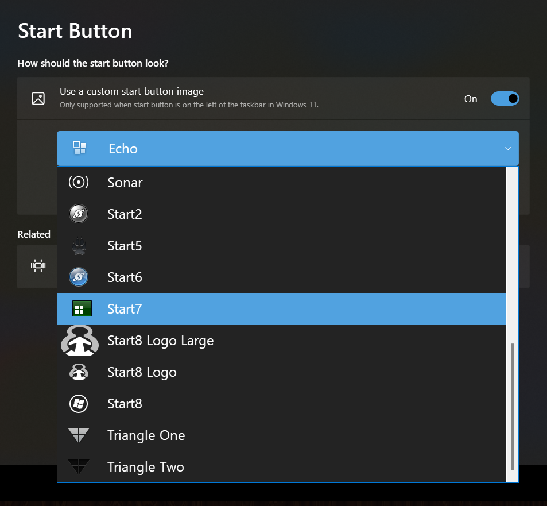This screenshot has height=506, width=547.
Task: Select Start8 Logo Large option
Action: [281, 340]
